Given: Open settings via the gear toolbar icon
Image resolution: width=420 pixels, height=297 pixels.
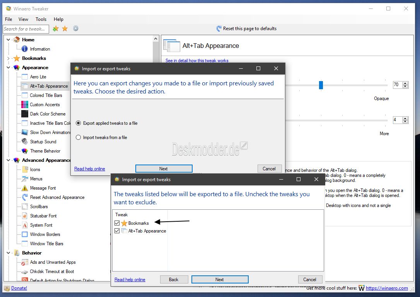Looking at the screenshot, I should click(76, 28).
